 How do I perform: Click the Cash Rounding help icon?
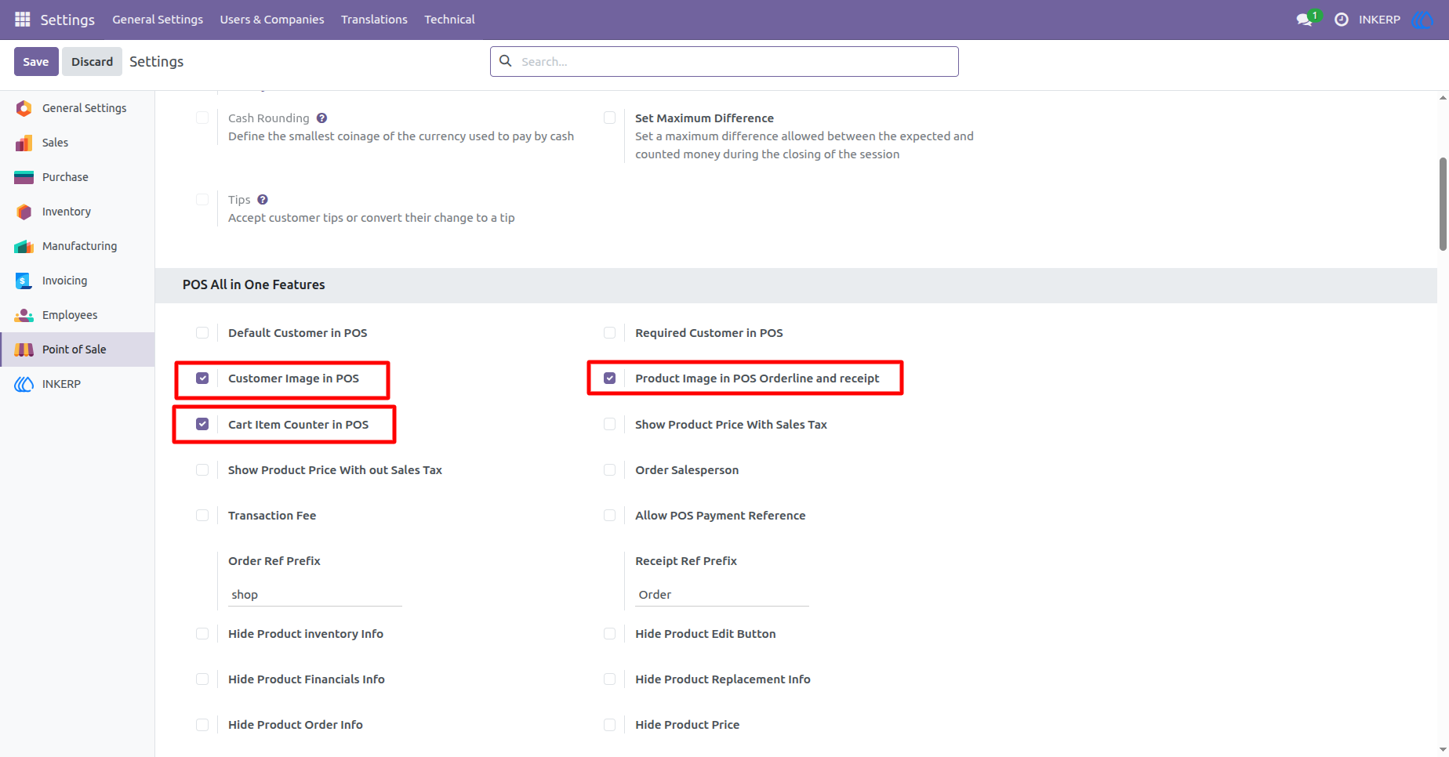321,118
